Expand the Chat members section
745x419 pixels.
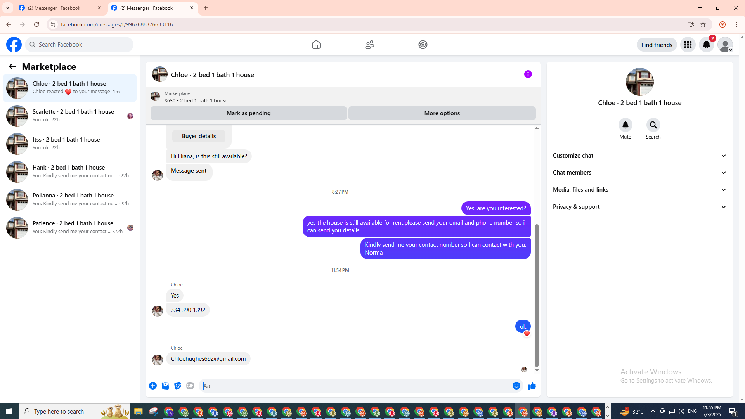point(639,173)
